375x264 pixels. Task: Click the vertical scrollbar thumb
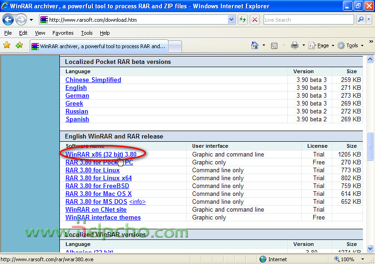coord(370,146)
